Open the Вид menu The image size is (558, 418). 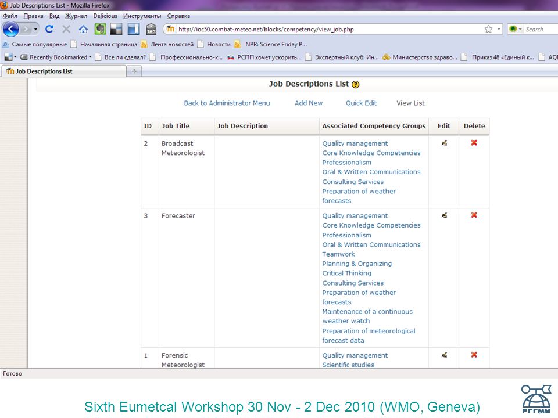coord(55,16)
